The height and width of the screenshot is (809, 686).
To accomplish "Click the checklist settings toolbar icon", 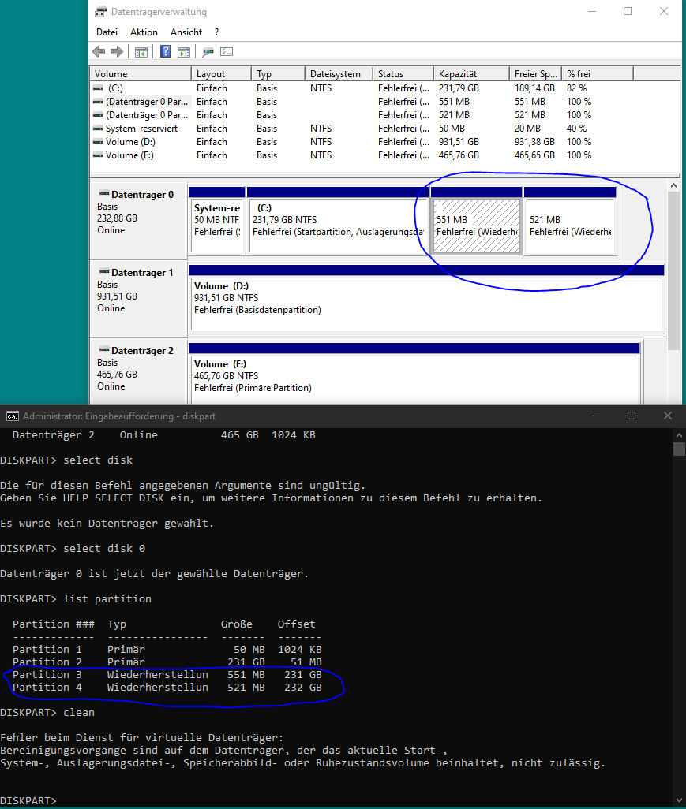I will [x=227, y=51].
